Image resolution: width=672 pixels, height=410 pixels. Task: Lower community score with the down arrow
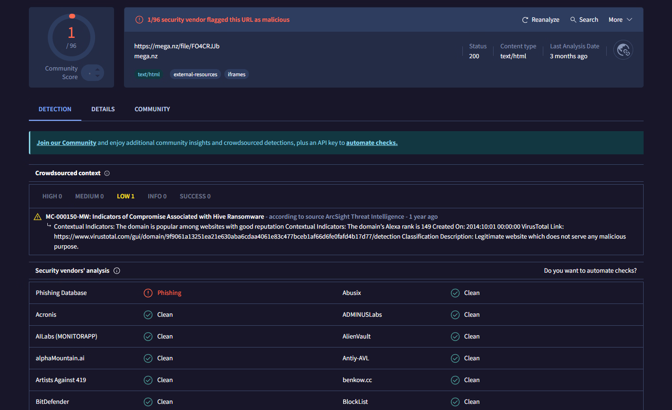[97, 76]
